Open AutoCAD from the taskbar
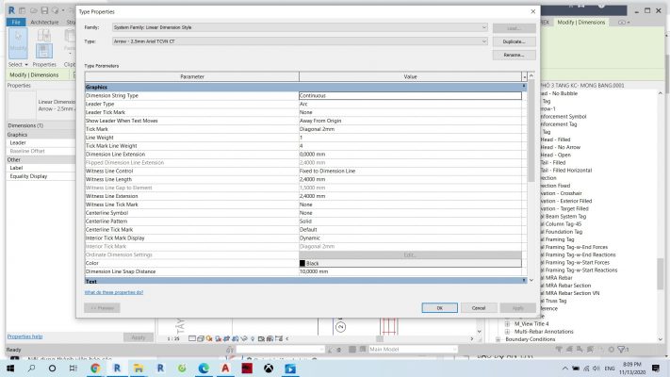The height and width of the screenshot is (377, 670). click(x=225, y=369)
